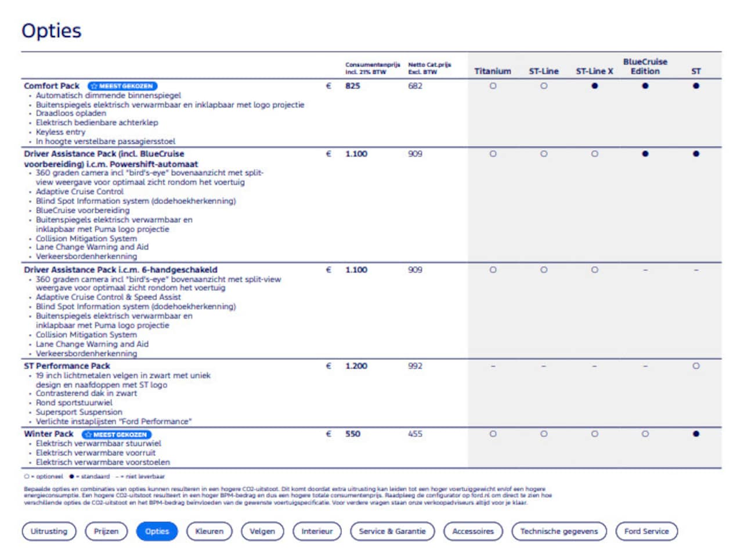Click Comfort Pack 'Meest gekozen' badge
Screen dimensions: 744x557
click(122, 86)
